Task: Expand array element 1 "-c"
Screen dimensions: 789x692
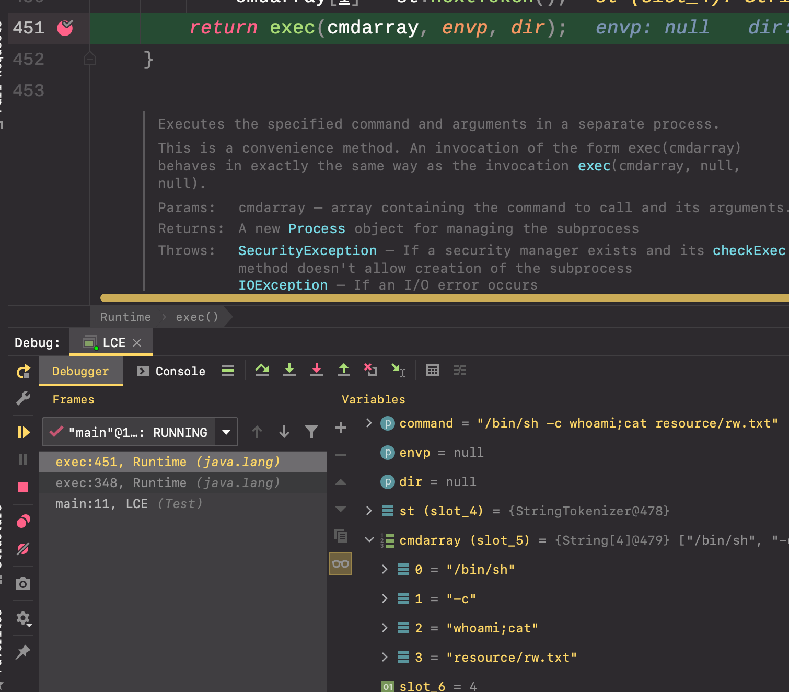Action: tap(385, 598)
